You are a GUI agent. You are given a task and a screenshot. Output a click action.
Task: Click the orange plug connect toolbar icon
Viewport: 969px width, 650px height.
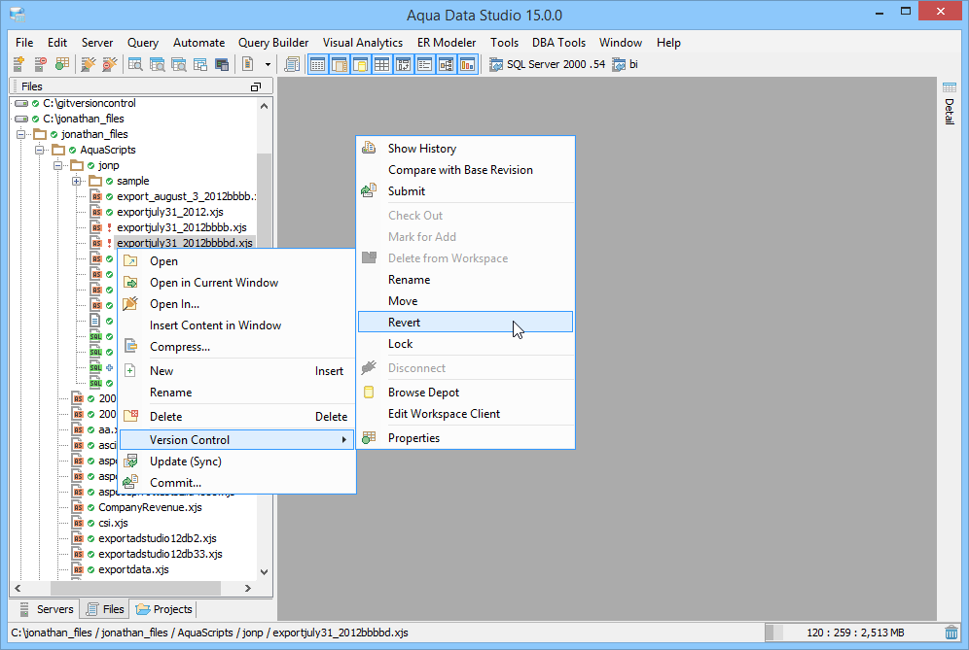[88, 63]
